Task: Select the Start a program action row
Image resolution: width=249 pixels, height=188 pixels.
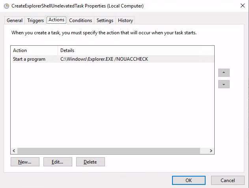Action: (x=113, y=59)
